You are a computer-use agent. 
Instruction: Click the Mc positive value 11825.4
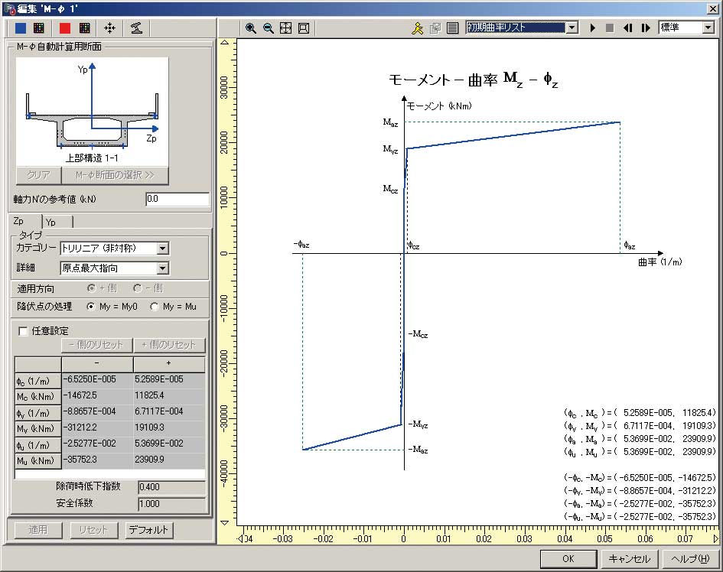click(169, 395)
